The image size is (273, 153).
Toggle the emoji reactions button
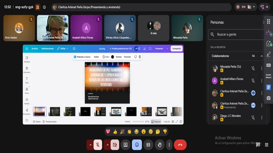[x=137, y=145]
